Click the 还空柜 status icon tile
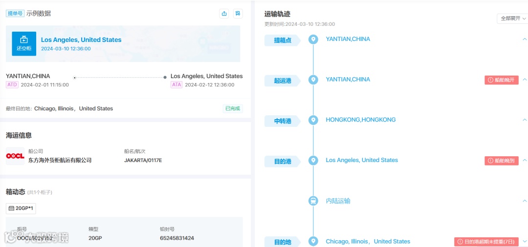Screen dimensions: 528x247 pyautogui.click(x=24, y=43)
